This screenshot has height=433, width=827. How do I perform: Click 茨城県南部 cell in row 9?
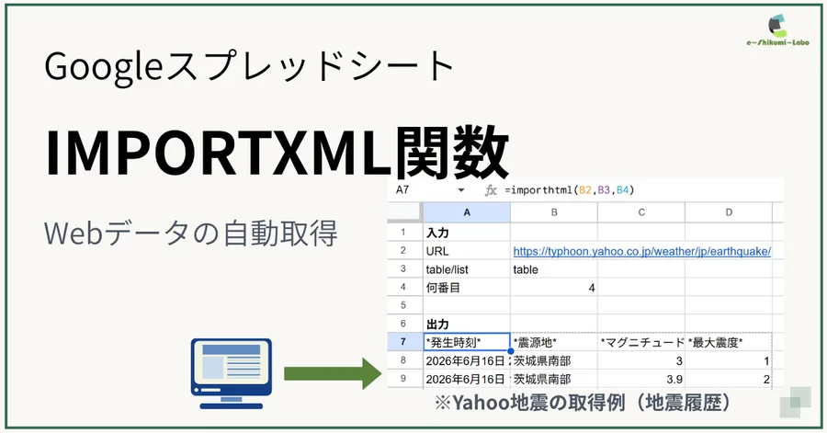(554, 379)
